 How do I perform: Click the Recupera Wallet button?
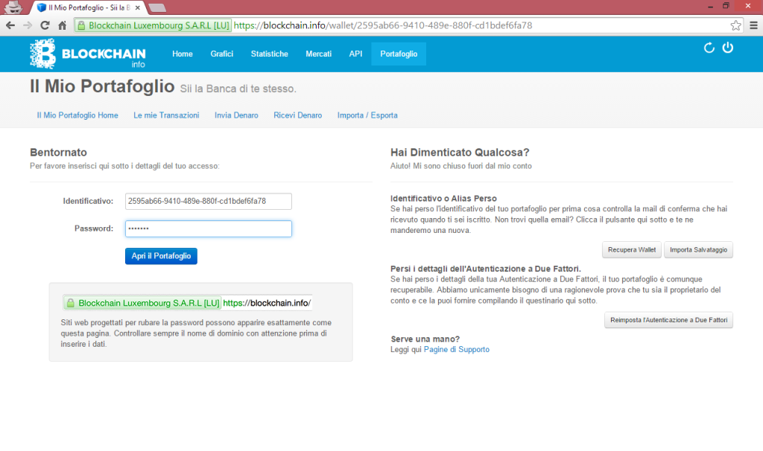point(632,250)
